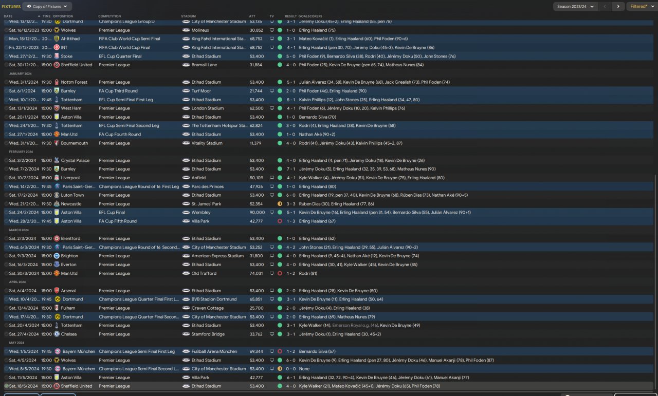This screenshot has height=396, width=658.
Task: Click the Al-Ittihad club badge
Action: (x=57, y=39)
